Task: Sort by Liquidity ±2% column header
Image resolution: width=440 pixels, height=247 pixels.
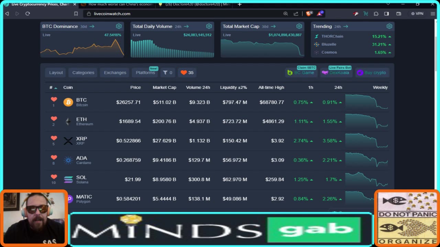Action: point(233,87)
